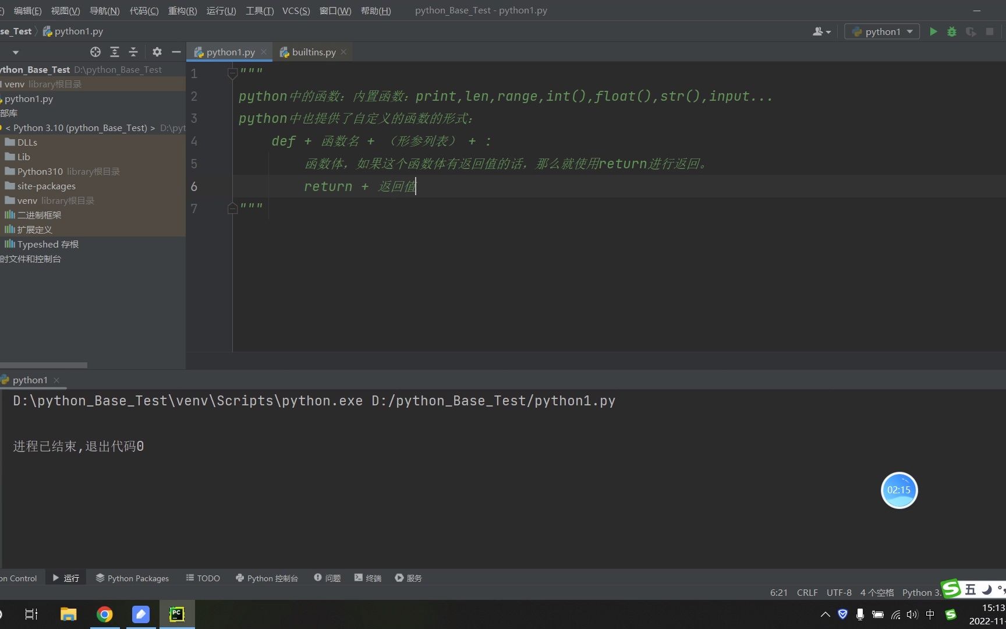Click the Python Packages button
The width and height of the screenshot is (1006, 629).
[x=132, y=578]
